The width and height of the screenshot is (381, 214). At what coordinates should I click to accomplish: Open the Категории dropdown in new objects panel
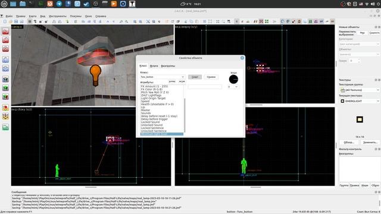359,44
